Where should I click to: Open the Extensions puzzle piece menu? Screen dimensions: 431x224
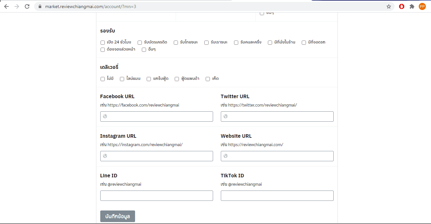[412, 6]
